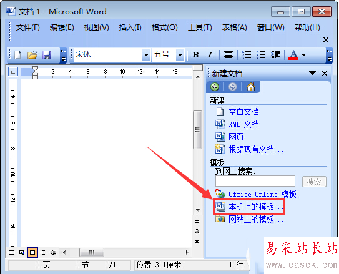Image resolution: width=339 pixels, height=274 pixels.
Task: Click the 位置 3.1厘米 status bar entry
Action: (159, 265)
